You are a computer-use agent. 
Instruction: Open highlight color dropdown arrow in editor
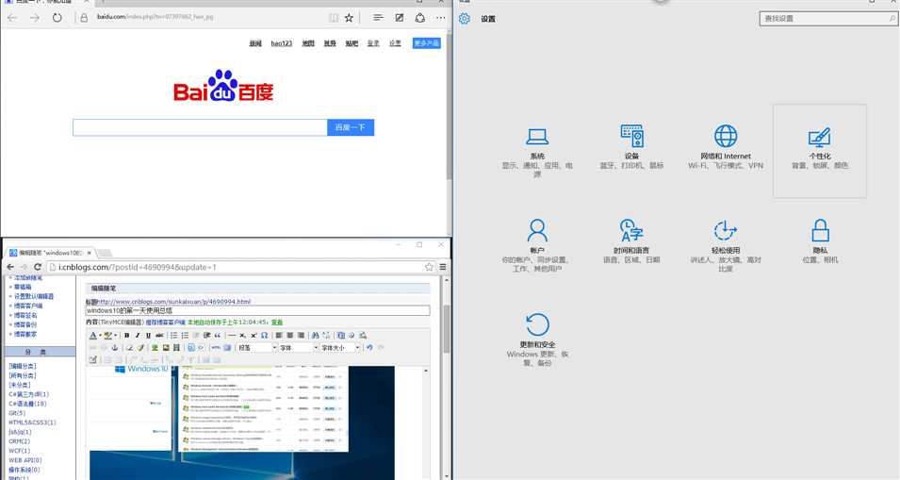115,336
